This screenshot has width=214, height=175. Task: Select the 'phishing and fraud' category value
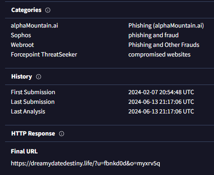pos(153,35)
